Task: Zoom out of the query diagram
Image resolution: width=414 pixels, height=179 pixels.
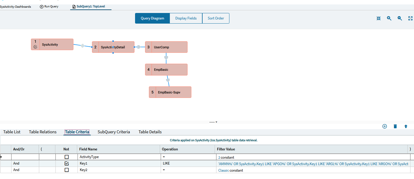Action: tap(400, 18)
